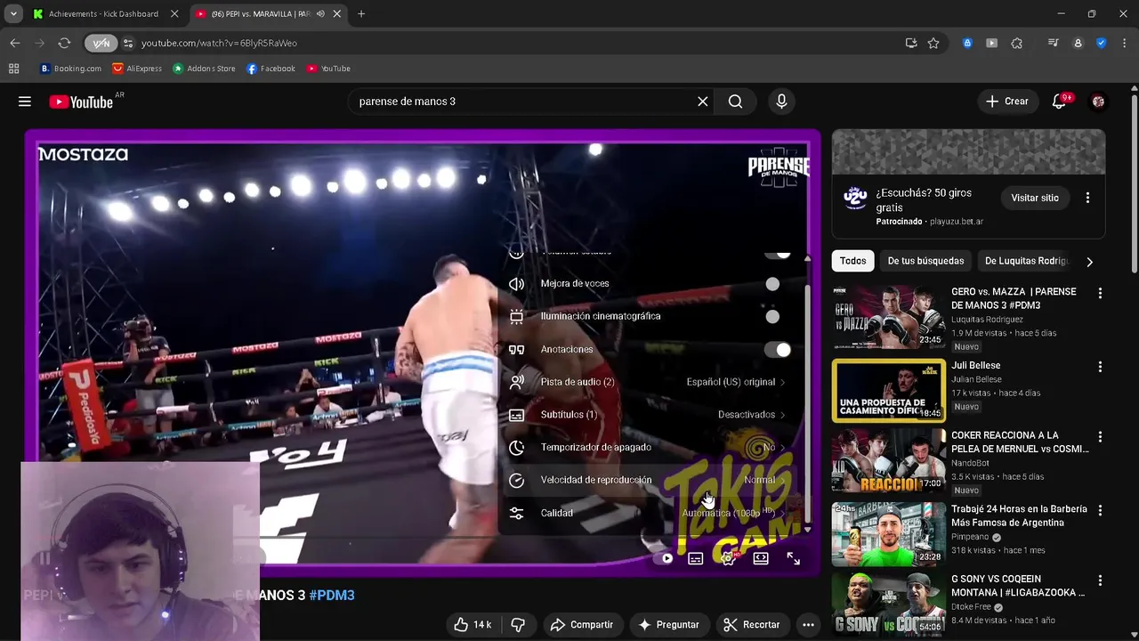Open Velocidad de reproducción submenu

pyautogui.click(x=649, y=480)
